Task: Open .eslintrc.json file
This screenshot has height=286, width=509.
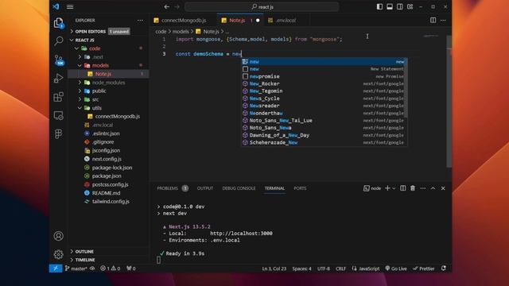Action: (x=108, y=133)
